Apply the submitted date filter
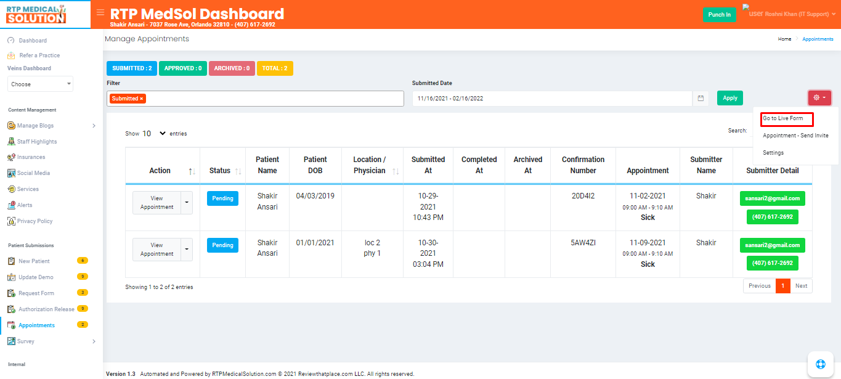The image size is (841, 379). click(x=730, y=98)
